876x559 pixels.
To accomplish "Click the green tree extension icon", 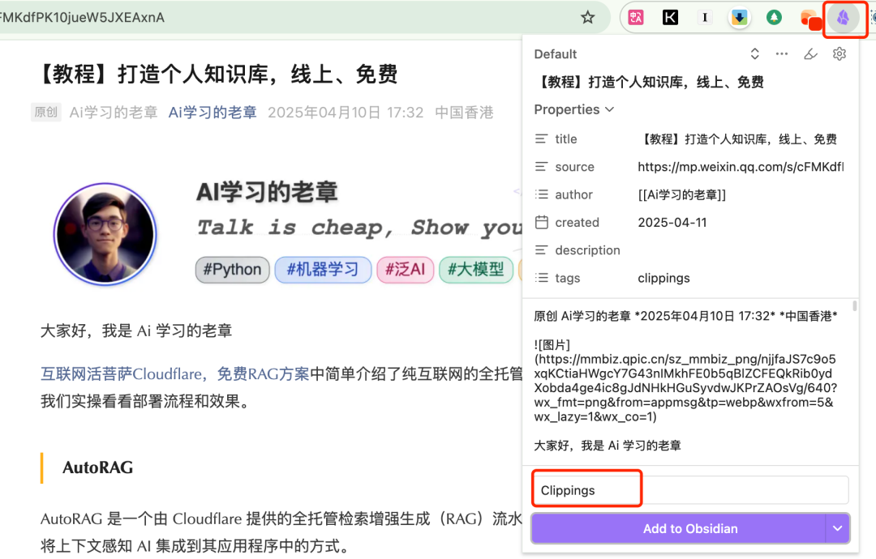I will [773, 16].
